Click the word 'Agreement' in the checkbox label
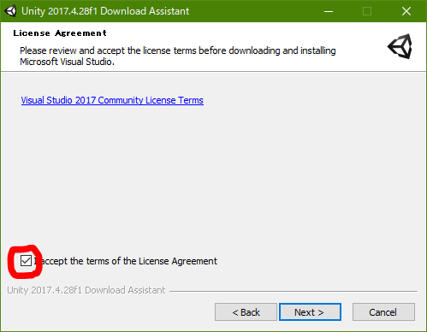 click(194, 261)
